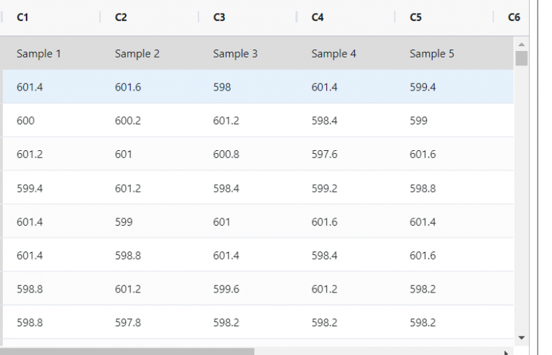The image size is (552, 355).
Task: Click the C3 column header
Action: point(219,17)
